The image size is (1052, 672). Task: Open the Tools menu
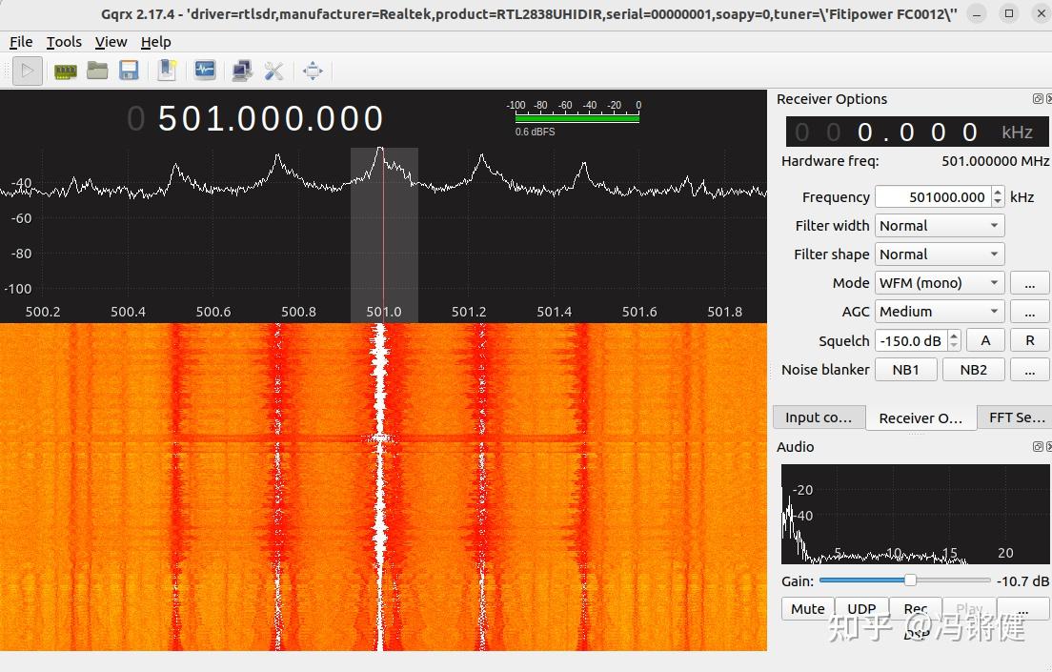click(63, 41)
